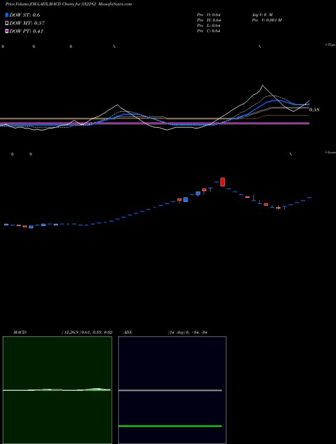This screenshot has height=444, width=336.
Task: Click the 'Avg V: 0 M' volume text
Action: click(x=262, y=15)
